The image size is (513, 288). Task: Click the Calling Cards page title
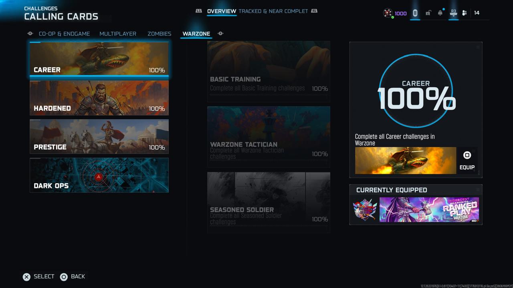(x=61, y=17)
